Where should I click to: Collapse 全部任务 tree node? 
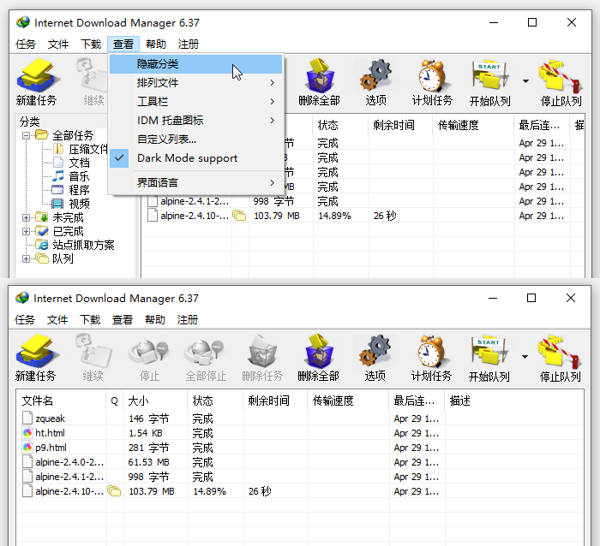tap(26, 135)
